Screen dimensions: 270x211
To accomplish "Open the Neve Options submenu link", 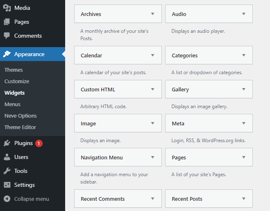I will click(x=20, y=116).
